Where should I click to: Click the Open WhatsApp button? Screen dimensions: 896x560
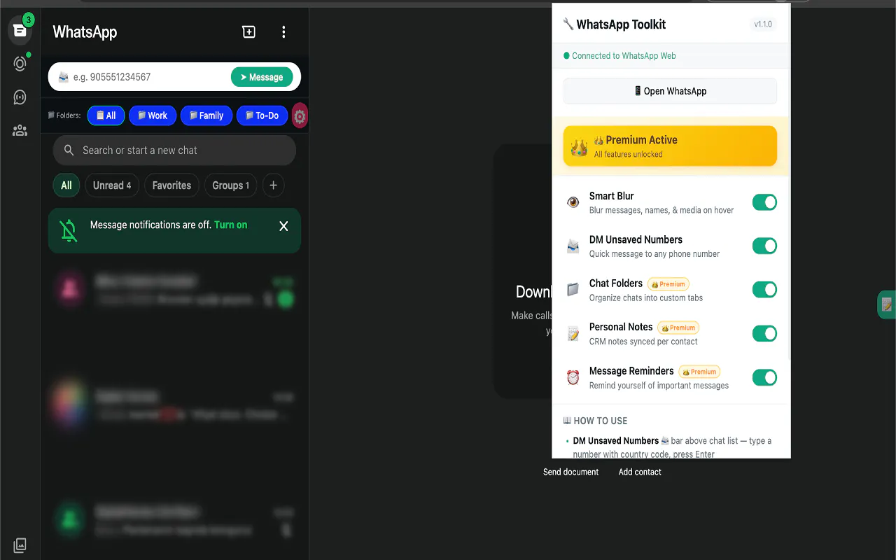click(x=670, y=91)
